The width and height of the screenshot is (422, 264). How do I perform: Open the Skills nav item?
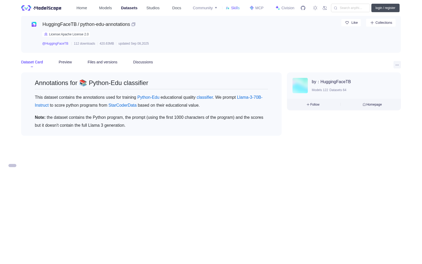point(233,8)
